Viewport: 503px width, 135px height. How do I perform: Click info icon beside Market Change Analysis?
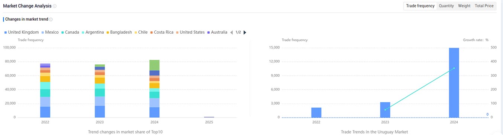tap(55, 6)
